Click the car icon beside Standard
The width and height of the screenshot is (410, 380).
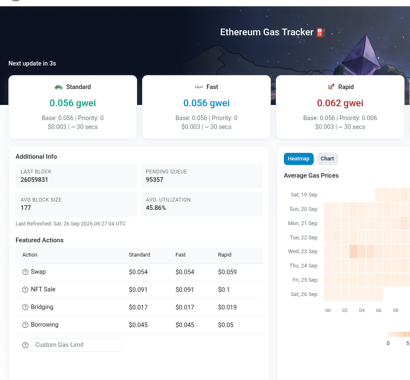tap(58, 87)
